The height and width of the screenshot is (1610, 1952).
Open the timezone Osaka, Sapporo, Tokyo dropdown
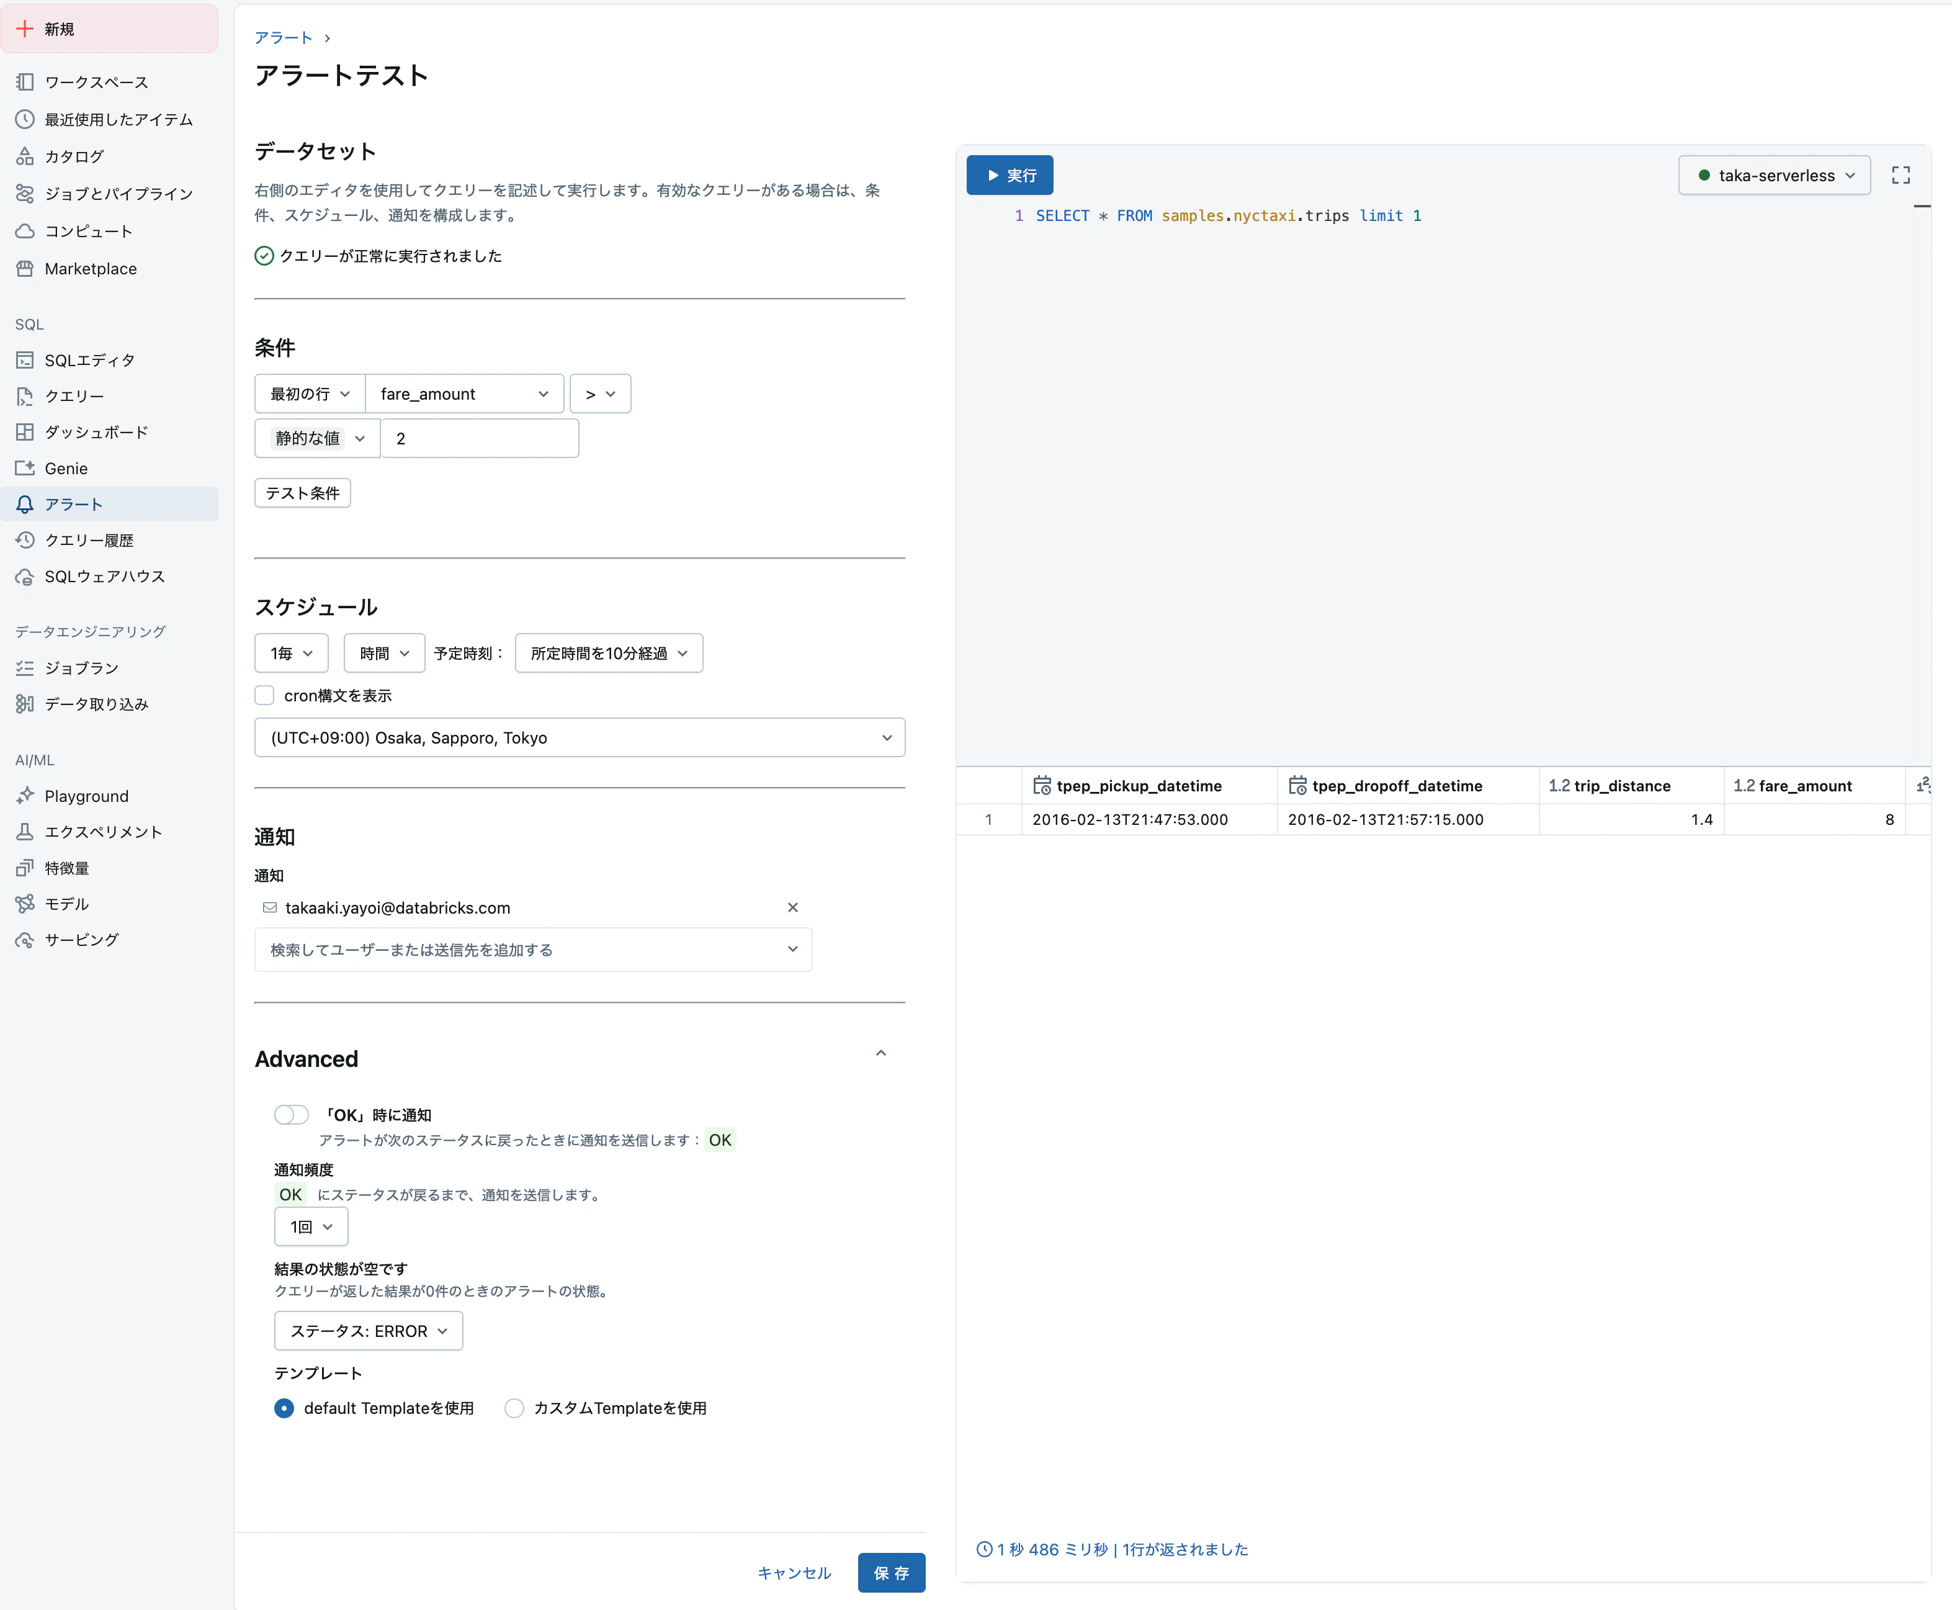(x=580, y=738)
